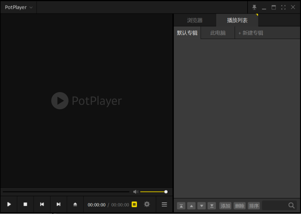This screenshot has width=301, height=214.
Task: Adjust the yellow volume slider
Action: tap(154, 192)
